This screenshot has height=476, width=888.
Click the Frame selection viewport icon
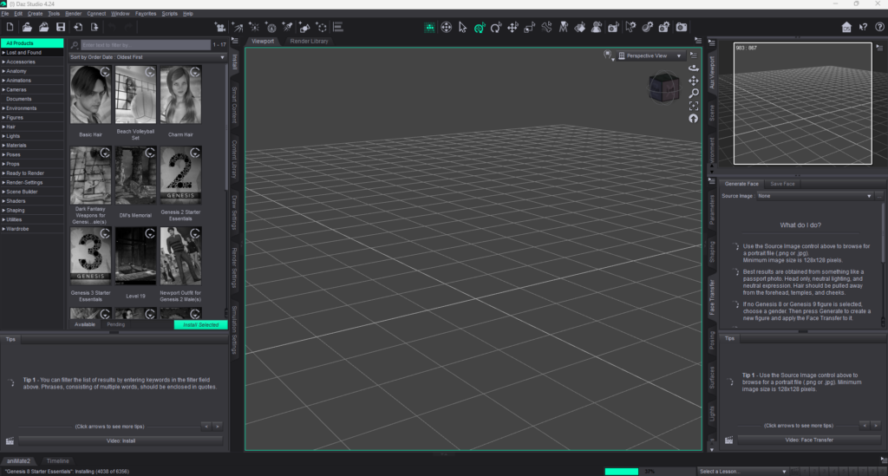[x=694, y=105]
